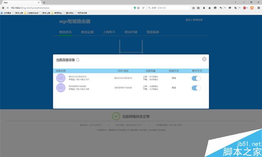Open the 常用网址 bookmark folder

pyautogui.click(x=56, y=13)
